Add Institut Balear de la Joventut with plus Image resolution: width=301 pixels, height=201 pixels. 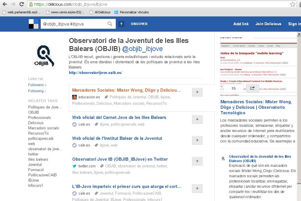click(x=197, y=140)
